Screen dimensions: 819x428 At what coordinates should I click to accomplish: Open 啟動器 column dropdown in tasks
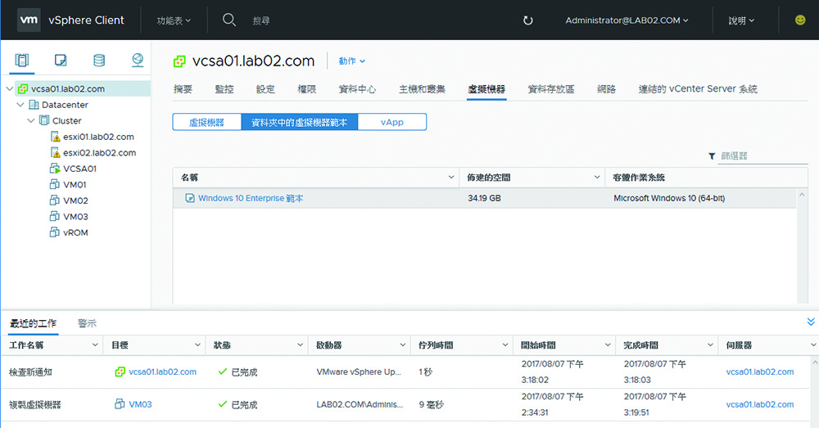[x=403, y=345]
